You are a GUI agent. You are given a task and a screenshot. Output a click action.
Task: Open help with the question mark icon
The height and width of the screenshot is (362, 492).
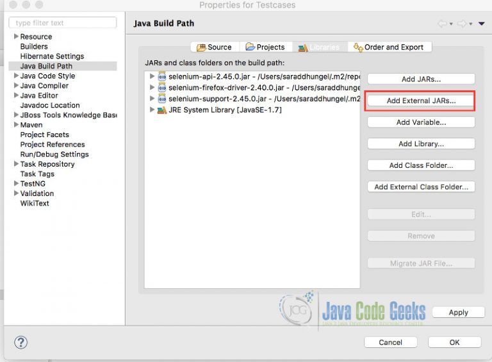(21, 342)
